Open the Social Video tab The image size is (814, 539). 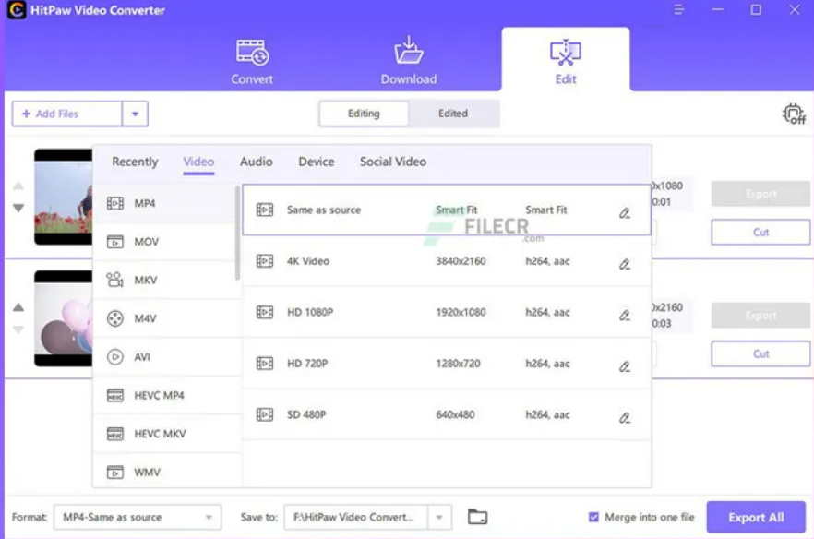[392, 162]
